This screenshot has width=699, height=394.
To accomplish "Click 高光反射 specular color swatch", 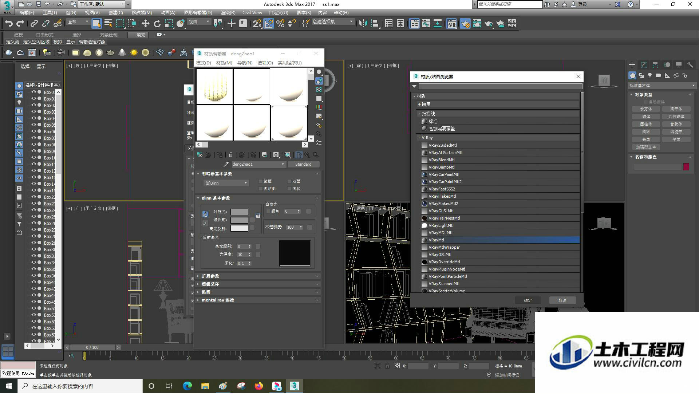I will [239, 228].
